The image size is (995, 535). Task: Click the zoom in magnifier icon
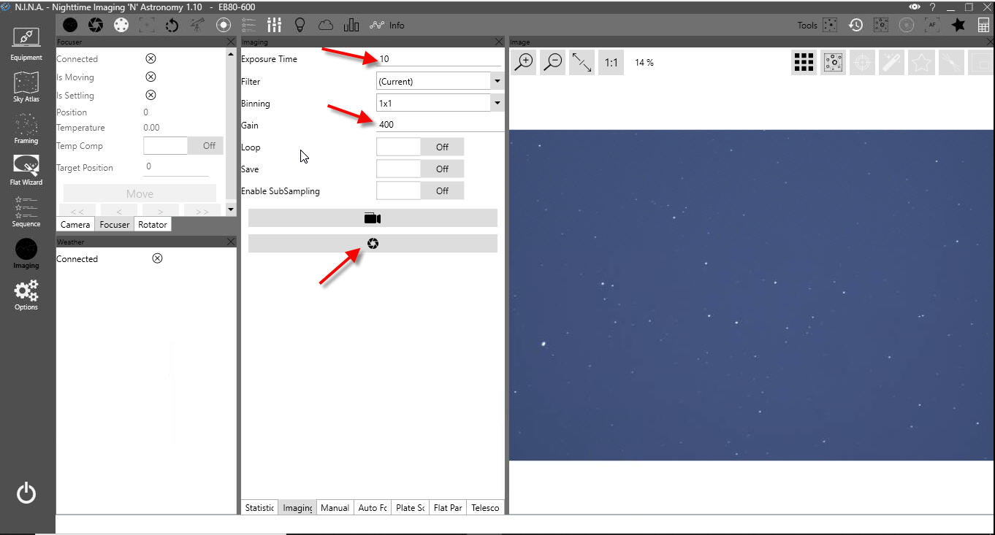(524, 62)
